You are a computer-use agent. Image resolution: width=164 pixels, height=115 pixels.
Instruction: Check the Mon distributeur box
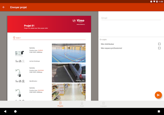point(159,44)
